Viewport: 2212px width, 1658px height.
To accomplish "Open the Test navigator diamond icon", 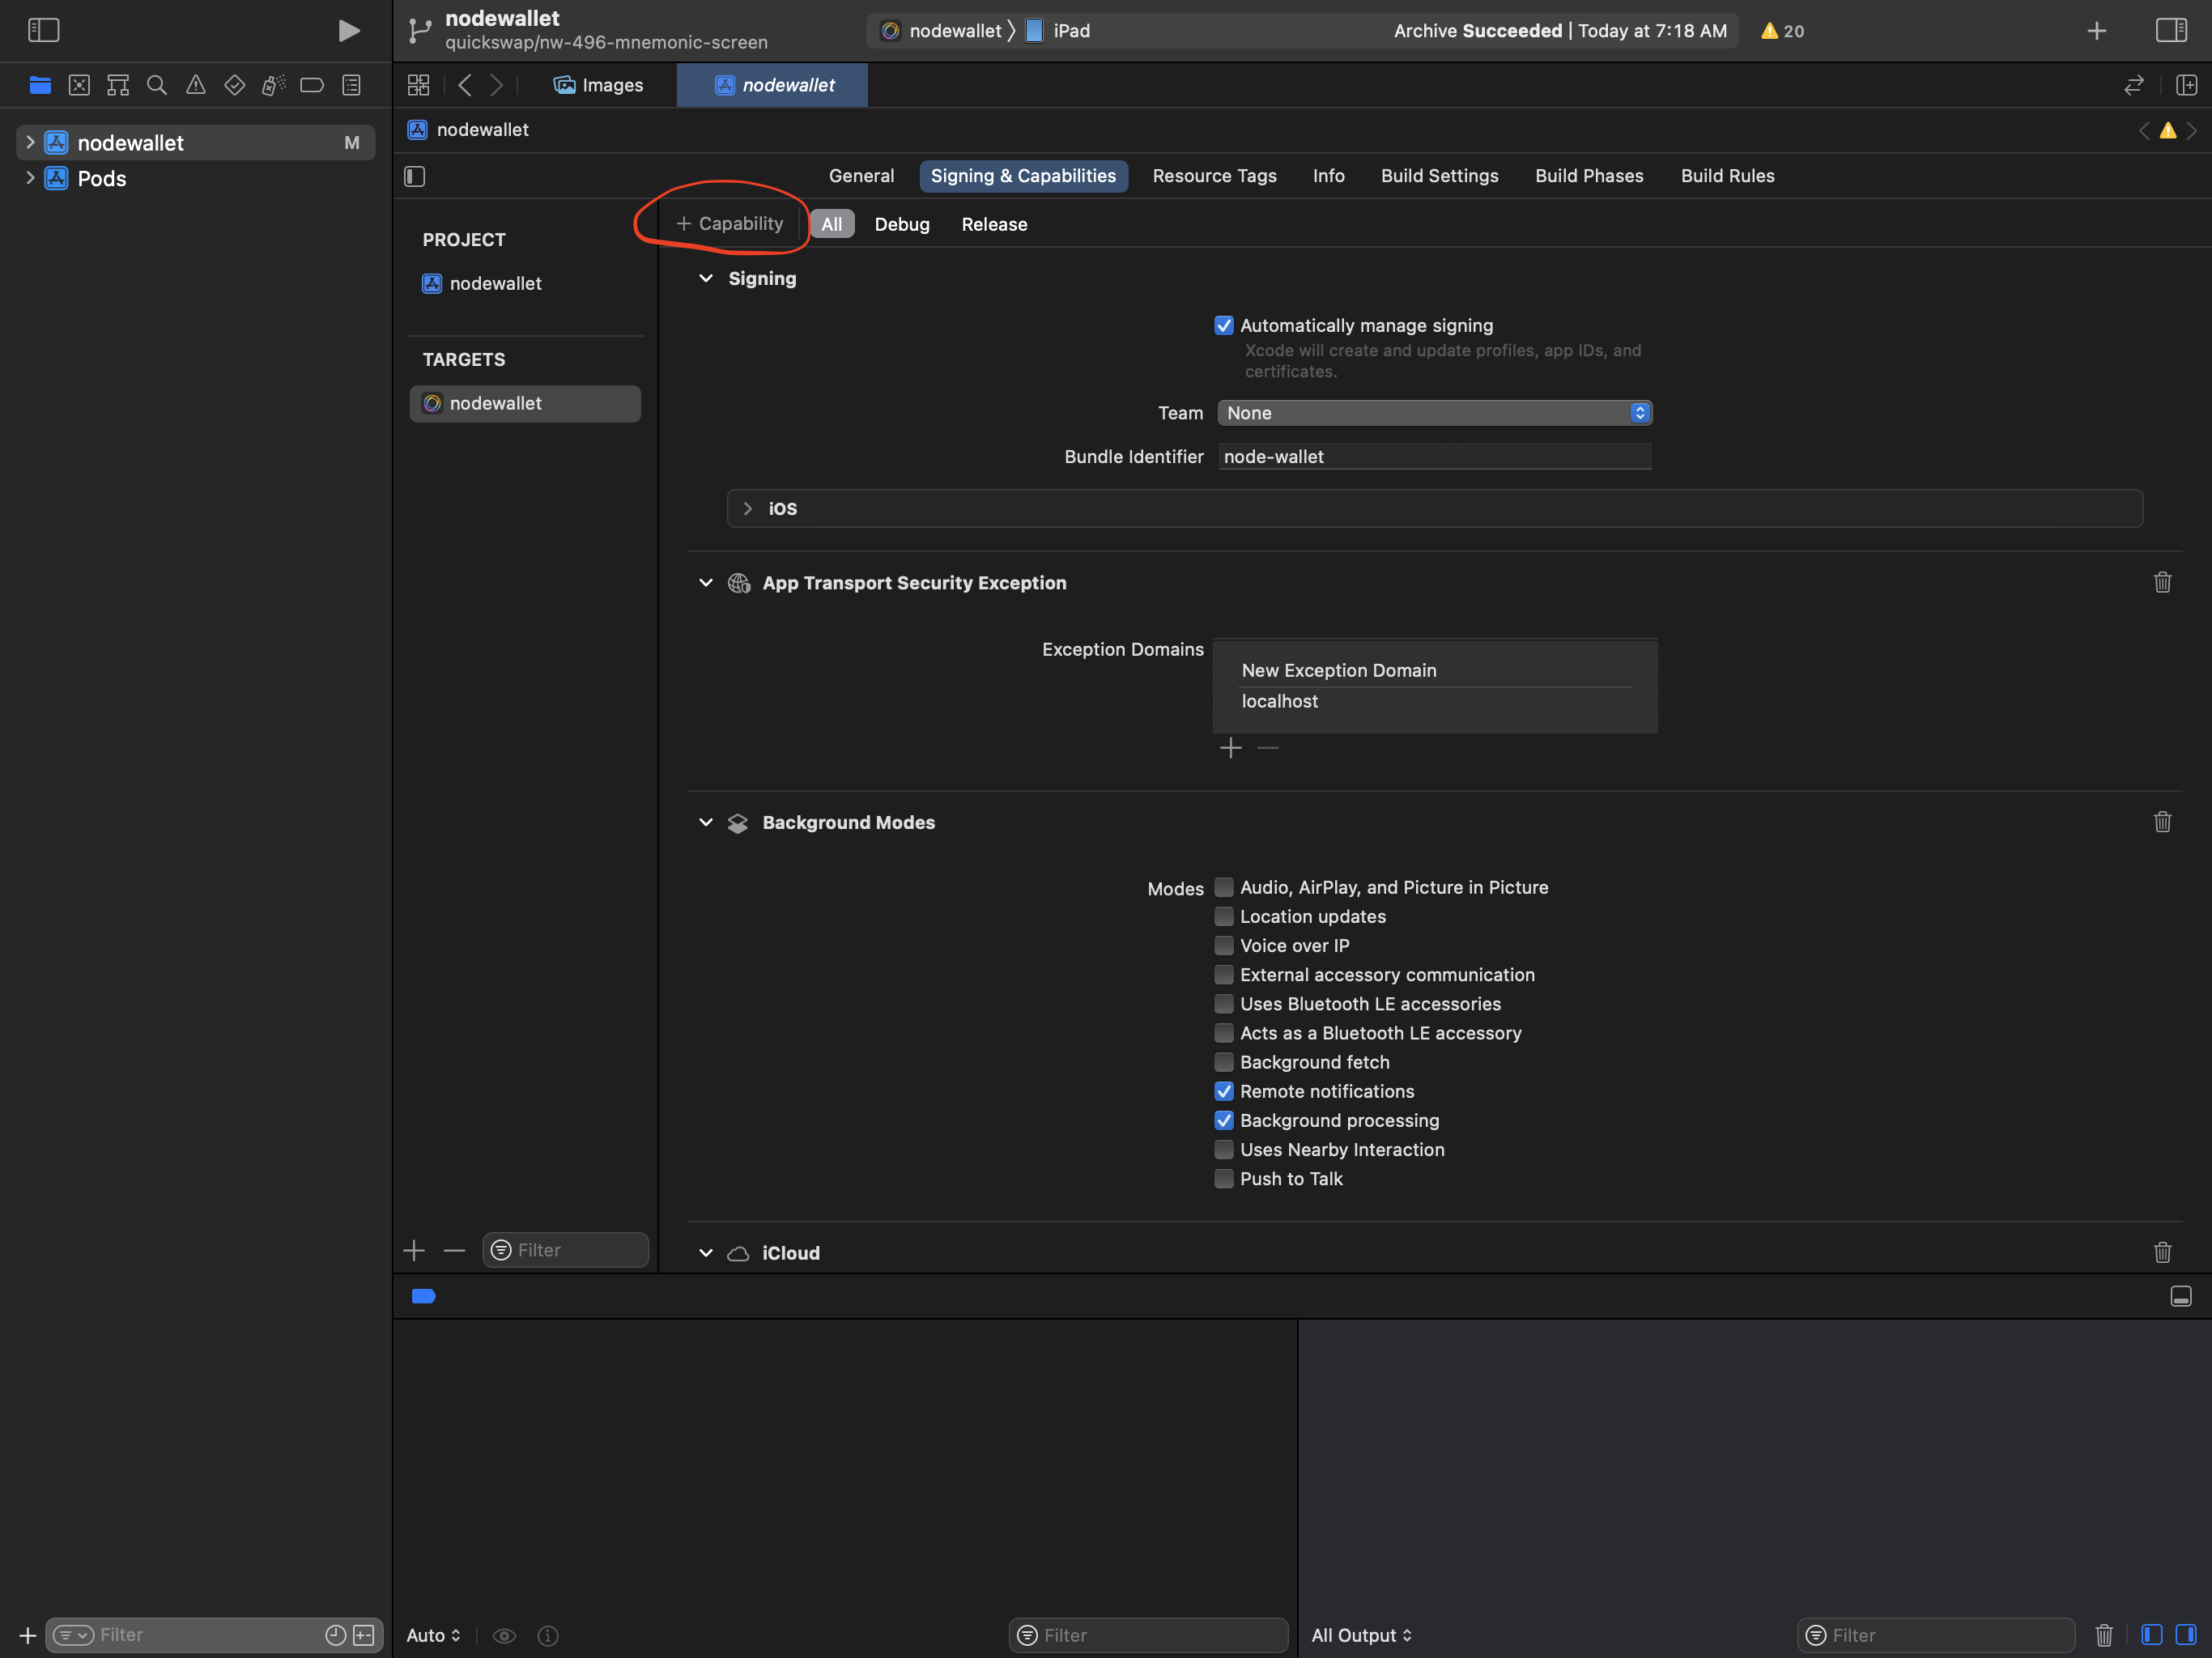I will coord(235,85).
